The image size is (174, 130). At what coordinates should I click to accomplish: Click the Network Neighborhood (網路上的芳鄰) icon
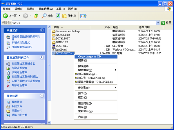(x=8, y=115)
